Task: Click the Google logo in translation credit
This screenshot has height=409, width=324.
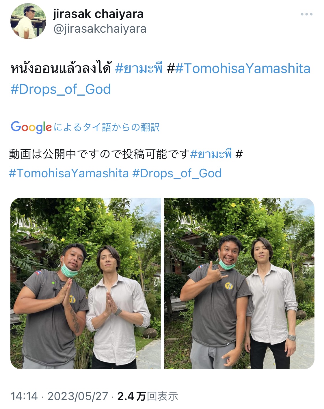Action: [x=31, y=127]
